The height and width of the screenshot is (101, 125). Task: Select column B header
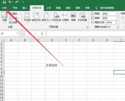[25, 40]
